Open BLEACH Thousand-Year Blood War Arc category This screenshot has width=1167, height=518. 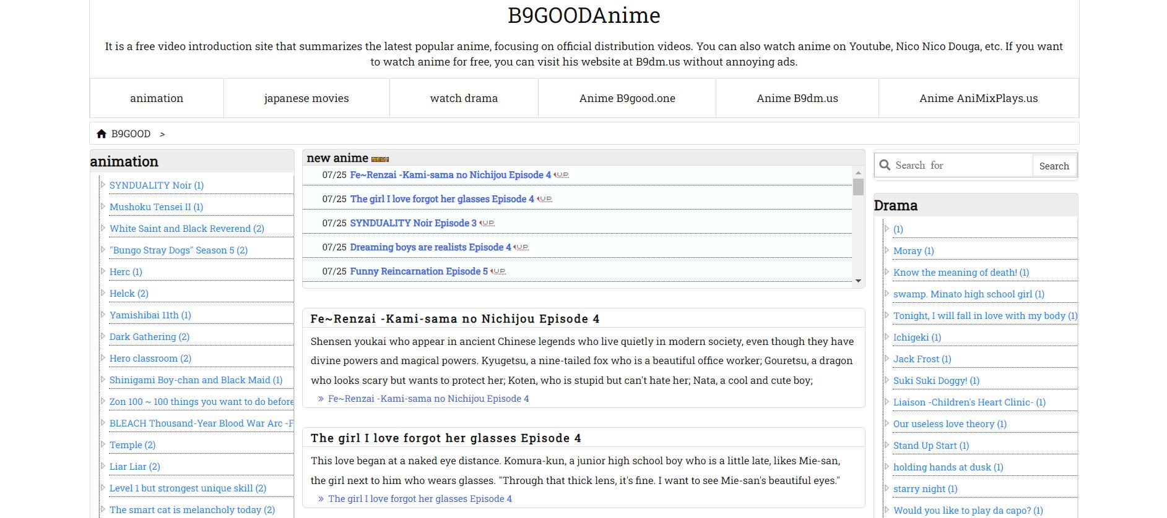[201, 423]
